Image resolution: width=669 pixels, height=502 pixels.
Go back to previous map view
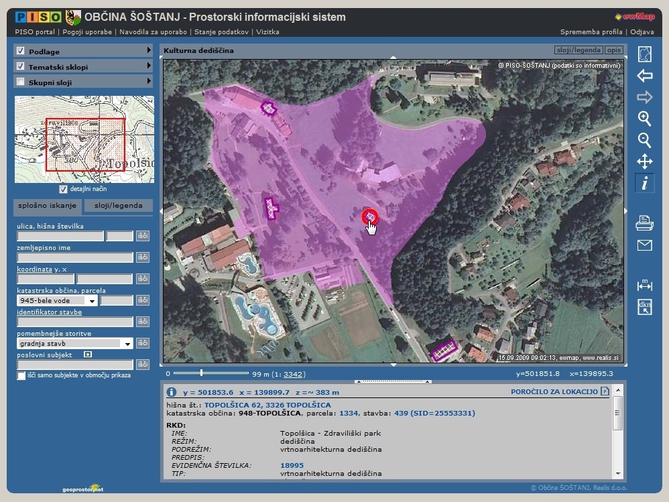[644, 76]
